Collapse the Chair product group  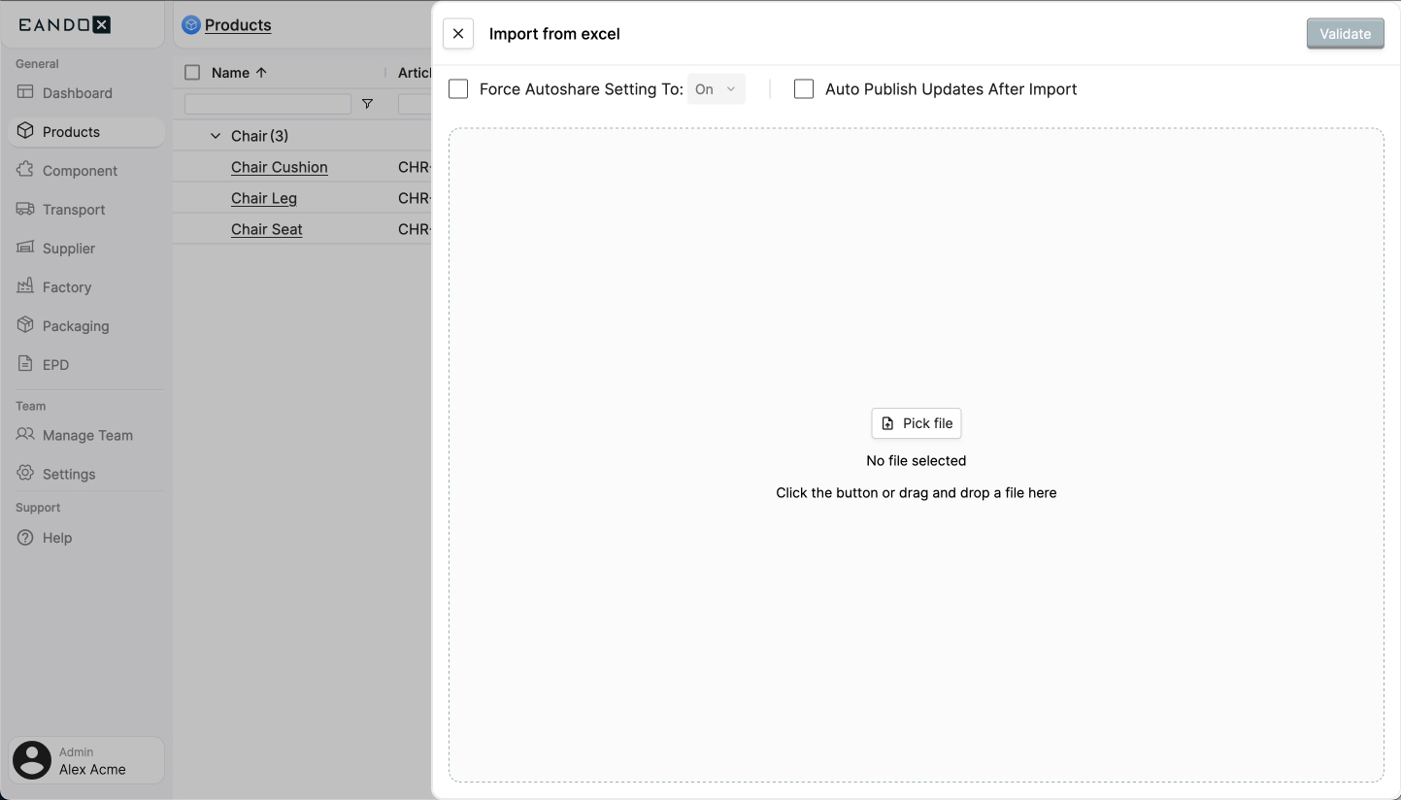click(215, 135)
